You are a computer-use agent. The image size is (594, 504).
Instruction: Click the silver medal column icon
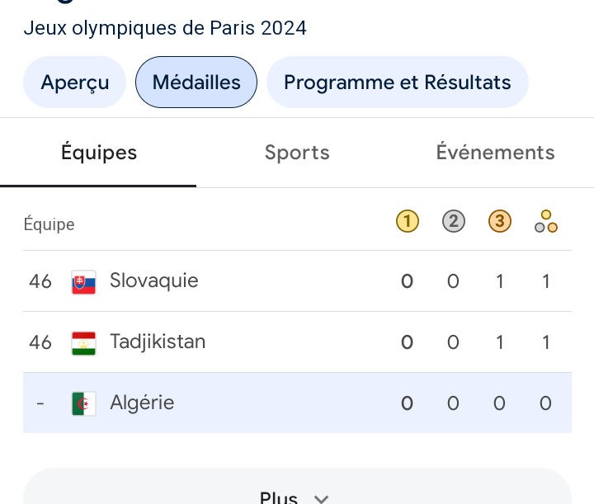tap(454, 221)
